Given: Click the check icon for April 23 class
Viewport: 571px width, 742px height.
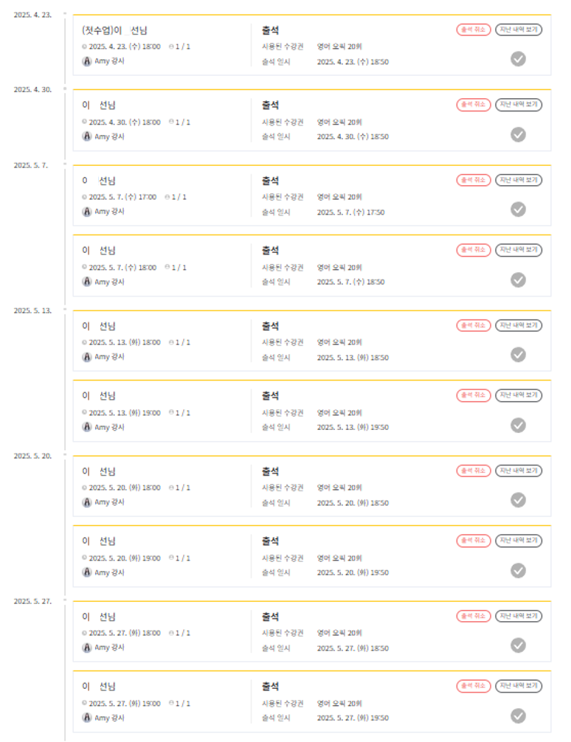Looking at the screenshot, I should [519, 59].
